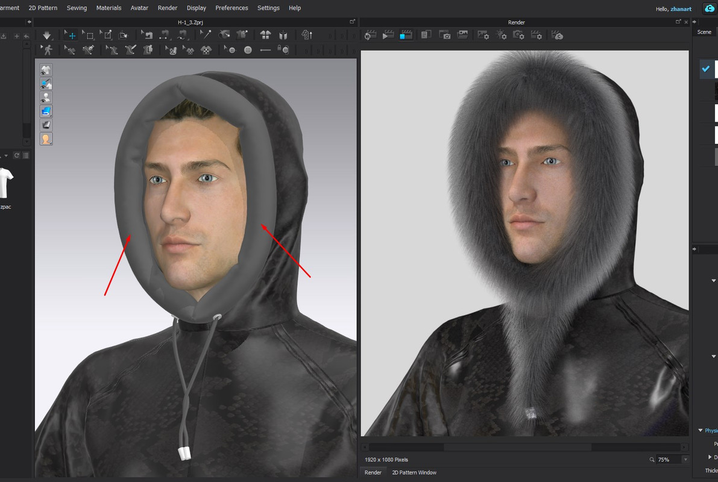Toggle Show Garment visibility in 3D view
This screenshot has height=482, width=718.
coord(46,70)
